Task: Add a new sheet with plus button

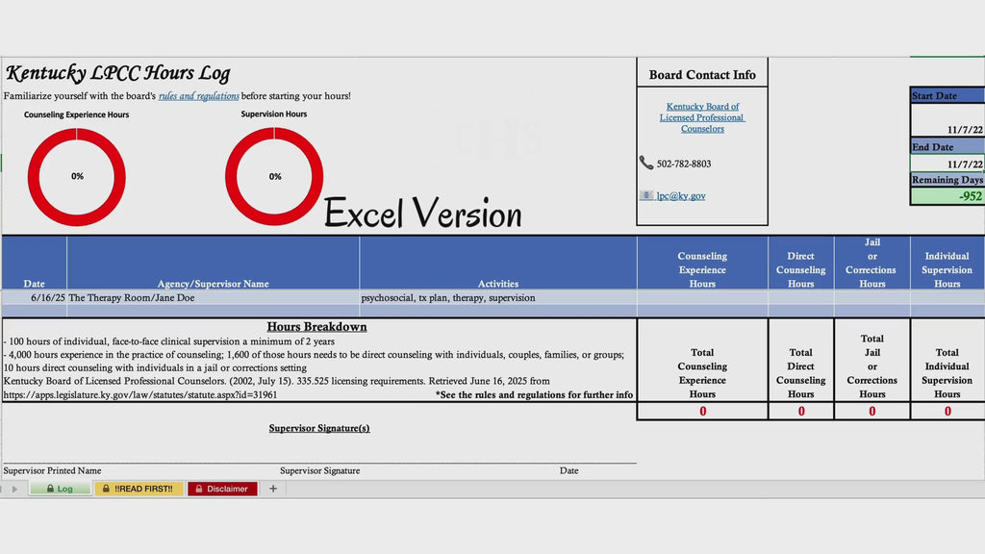Action: 272,488
